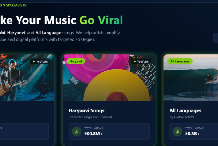The height and width of the screenshot is (146, 218).
Task: Click the 50.5B+ total views figure
Action: tap(193, 134)
